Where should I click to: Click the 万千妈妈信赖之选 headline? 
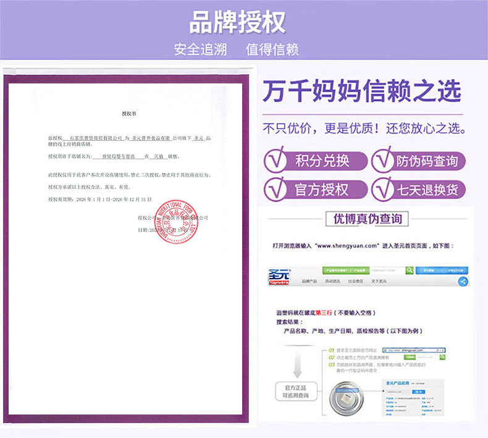tap(361, 91)
